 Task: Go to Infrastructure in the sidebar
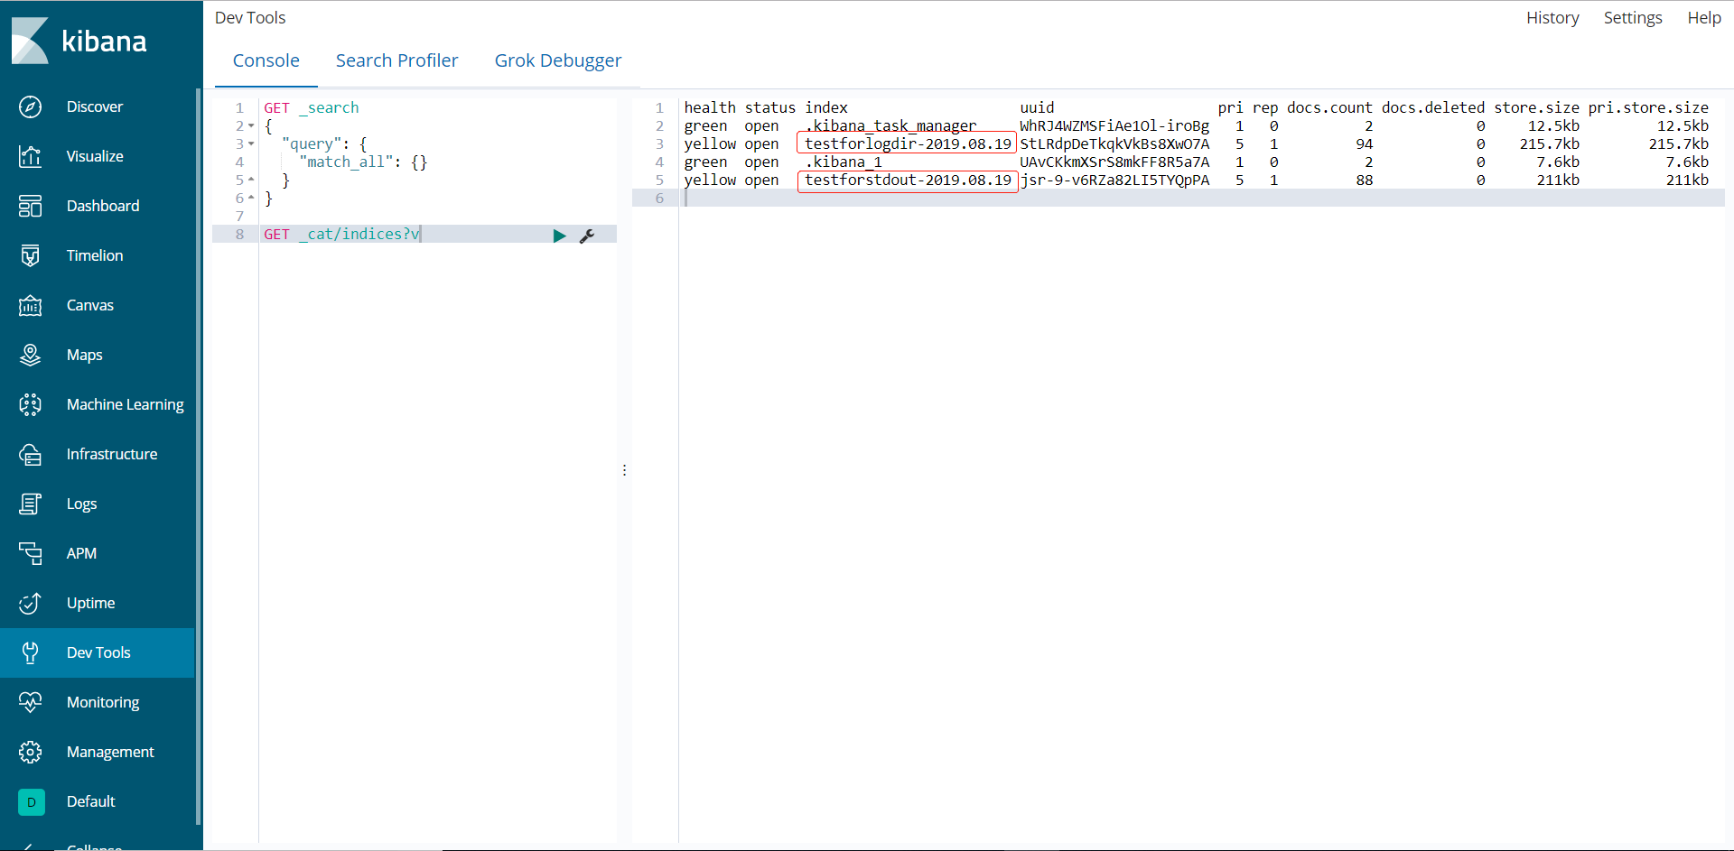[112, 454]
